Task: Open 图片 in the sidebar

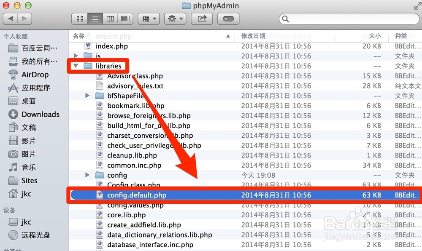Action: (x=22, y=154)
